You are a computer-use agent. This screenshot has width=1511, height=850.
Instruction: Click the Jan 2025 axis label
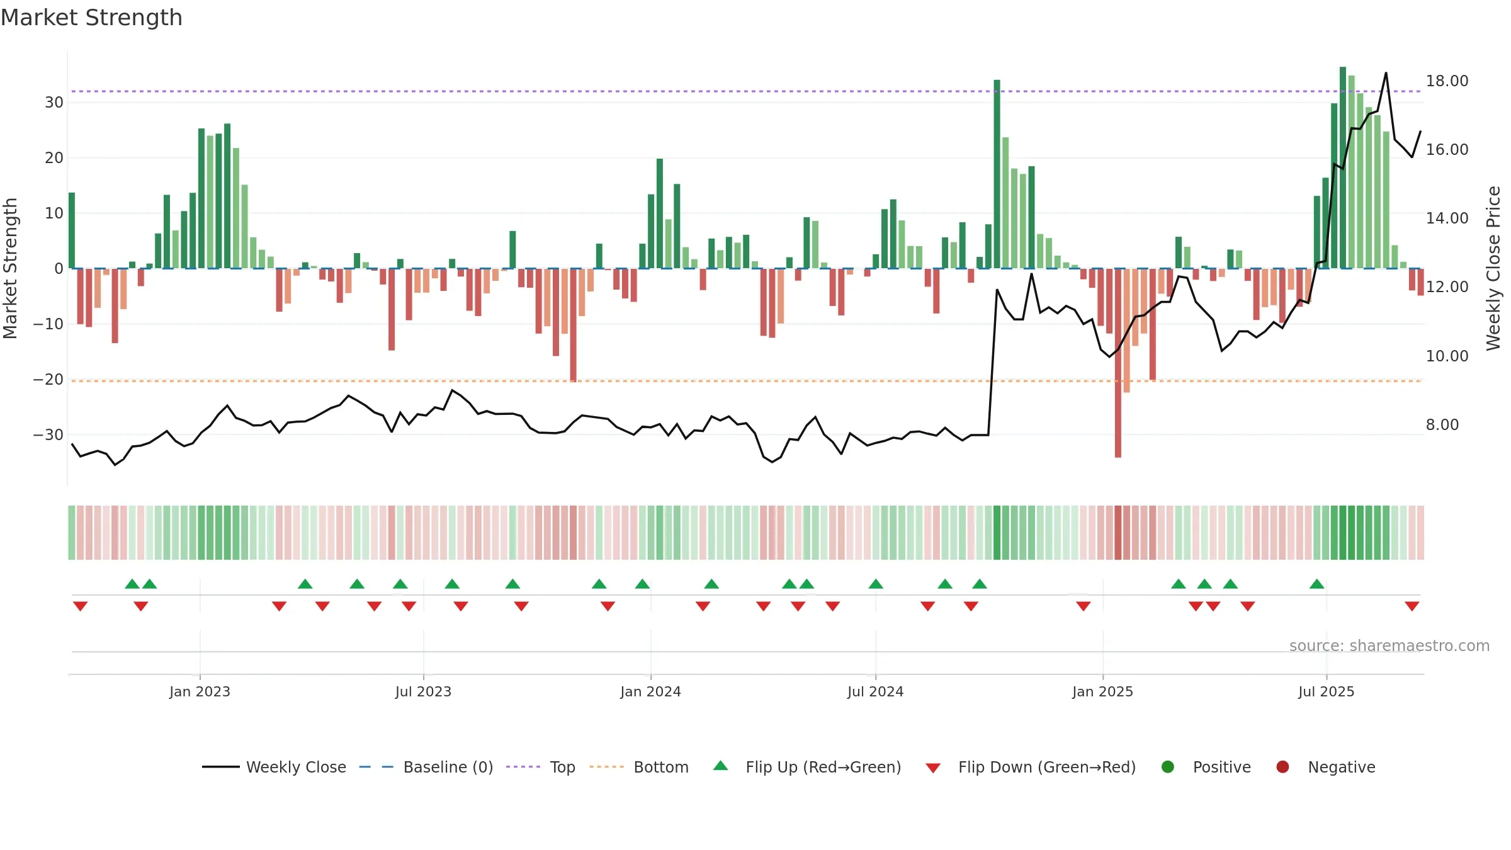[x=1102, y=692]
